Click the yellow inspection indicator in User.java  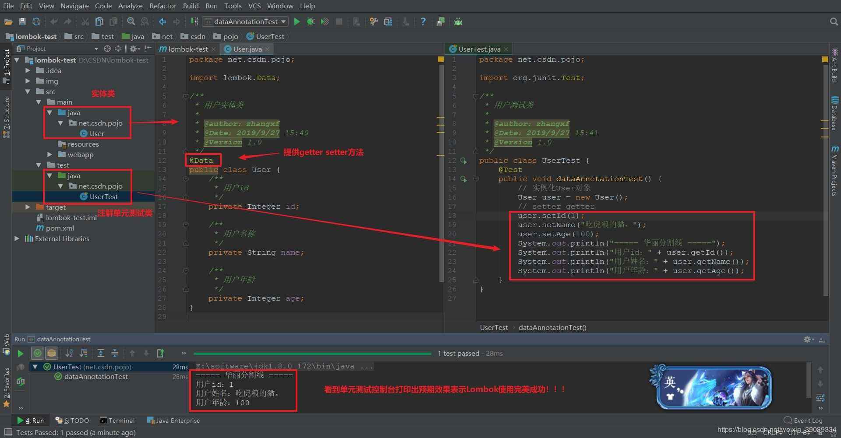[441, 59]
